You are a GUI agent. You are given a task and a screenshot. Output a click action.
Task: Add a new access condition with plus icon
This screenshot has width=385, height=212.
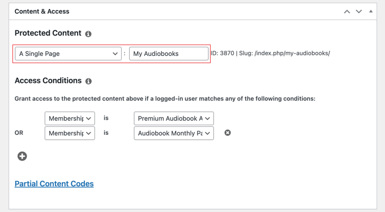22,156
